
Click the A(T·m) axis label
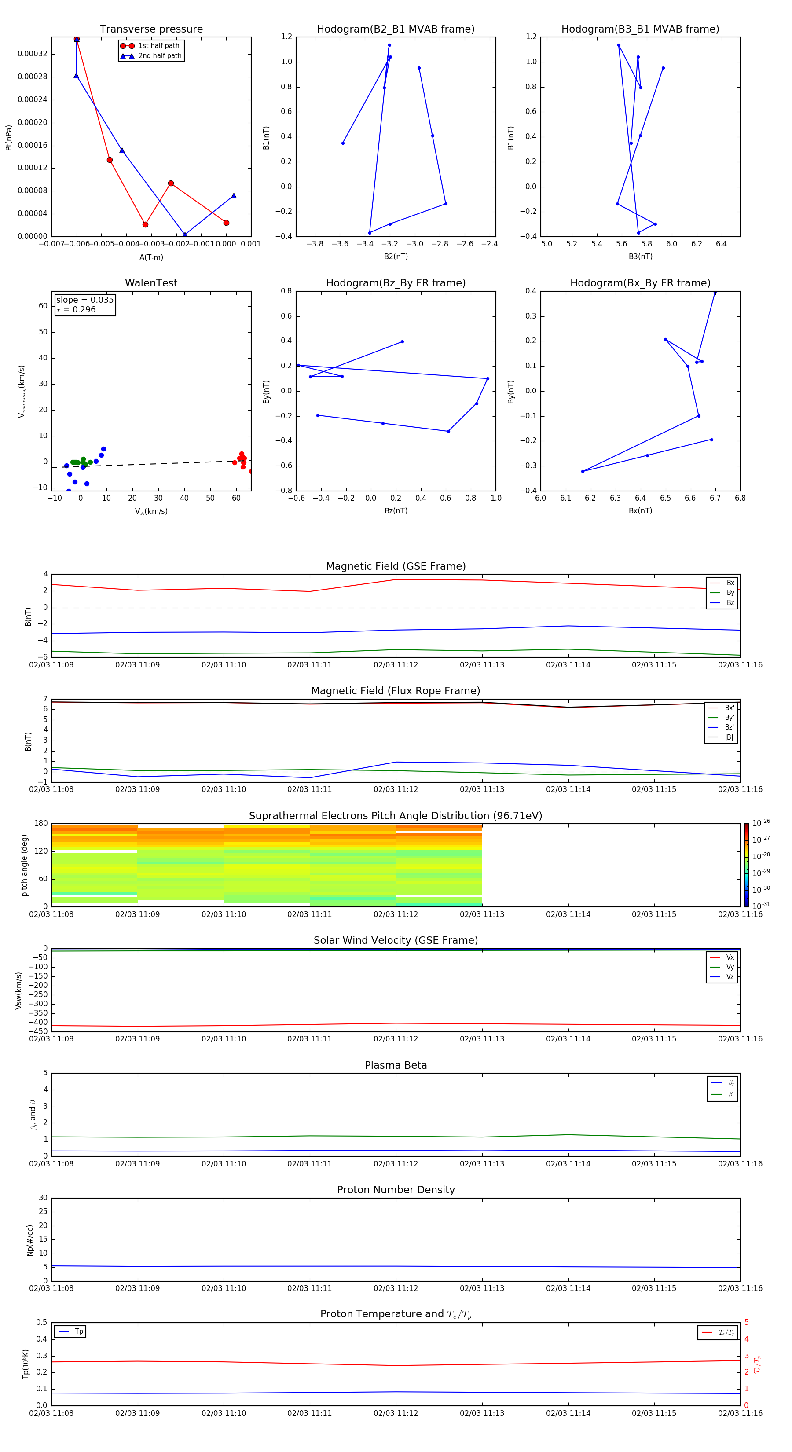(x=151, y=257)
